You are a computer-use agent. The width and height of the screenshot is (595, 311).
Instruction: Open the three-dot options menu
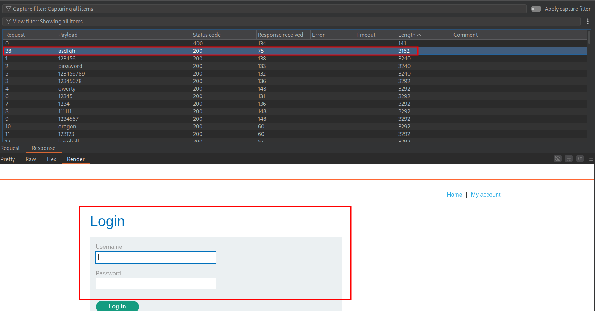[588, 22]
